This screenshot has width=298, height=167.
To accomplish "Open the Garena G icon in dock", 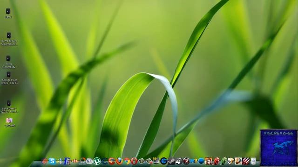I will [x=164, y=161].
